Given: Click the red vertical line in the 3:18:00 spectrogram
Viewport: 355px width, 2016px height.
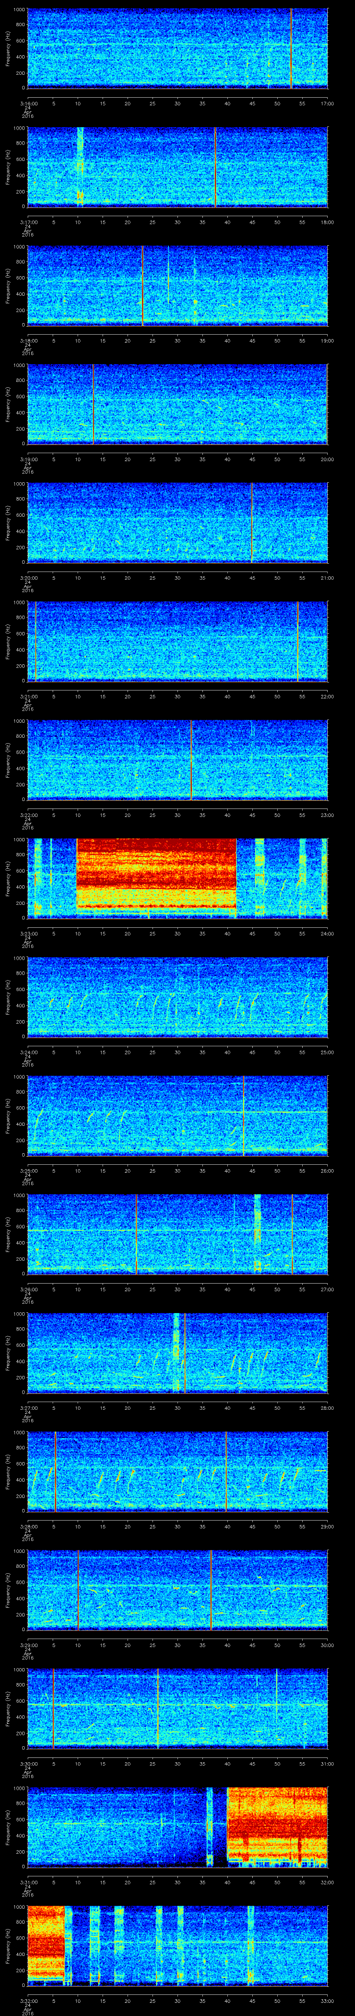Looking at the screenshot, I should pos(143,285).
